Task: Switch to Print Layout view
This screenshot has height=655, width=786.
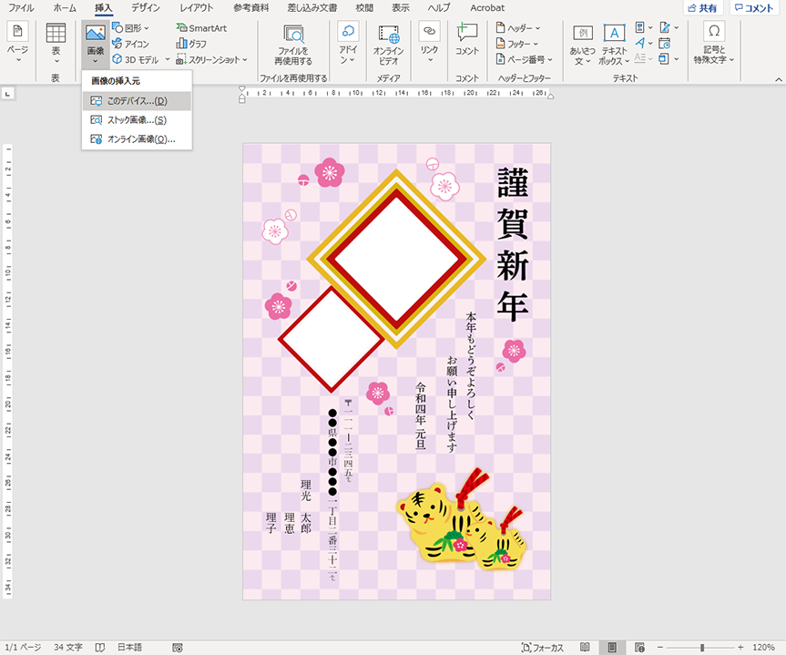Action: 612,648
